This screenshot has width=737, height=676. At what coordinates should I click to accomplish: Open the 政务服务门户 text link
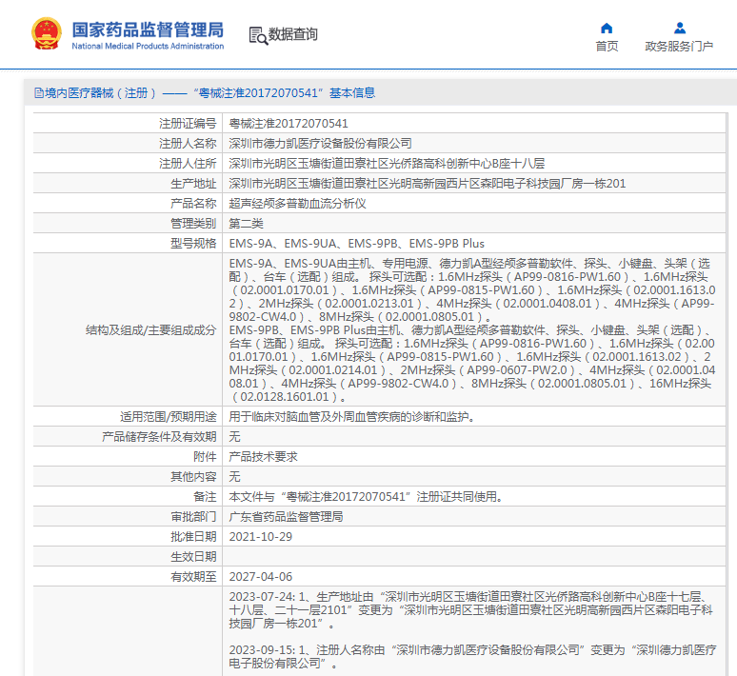[x=679, y=46]
